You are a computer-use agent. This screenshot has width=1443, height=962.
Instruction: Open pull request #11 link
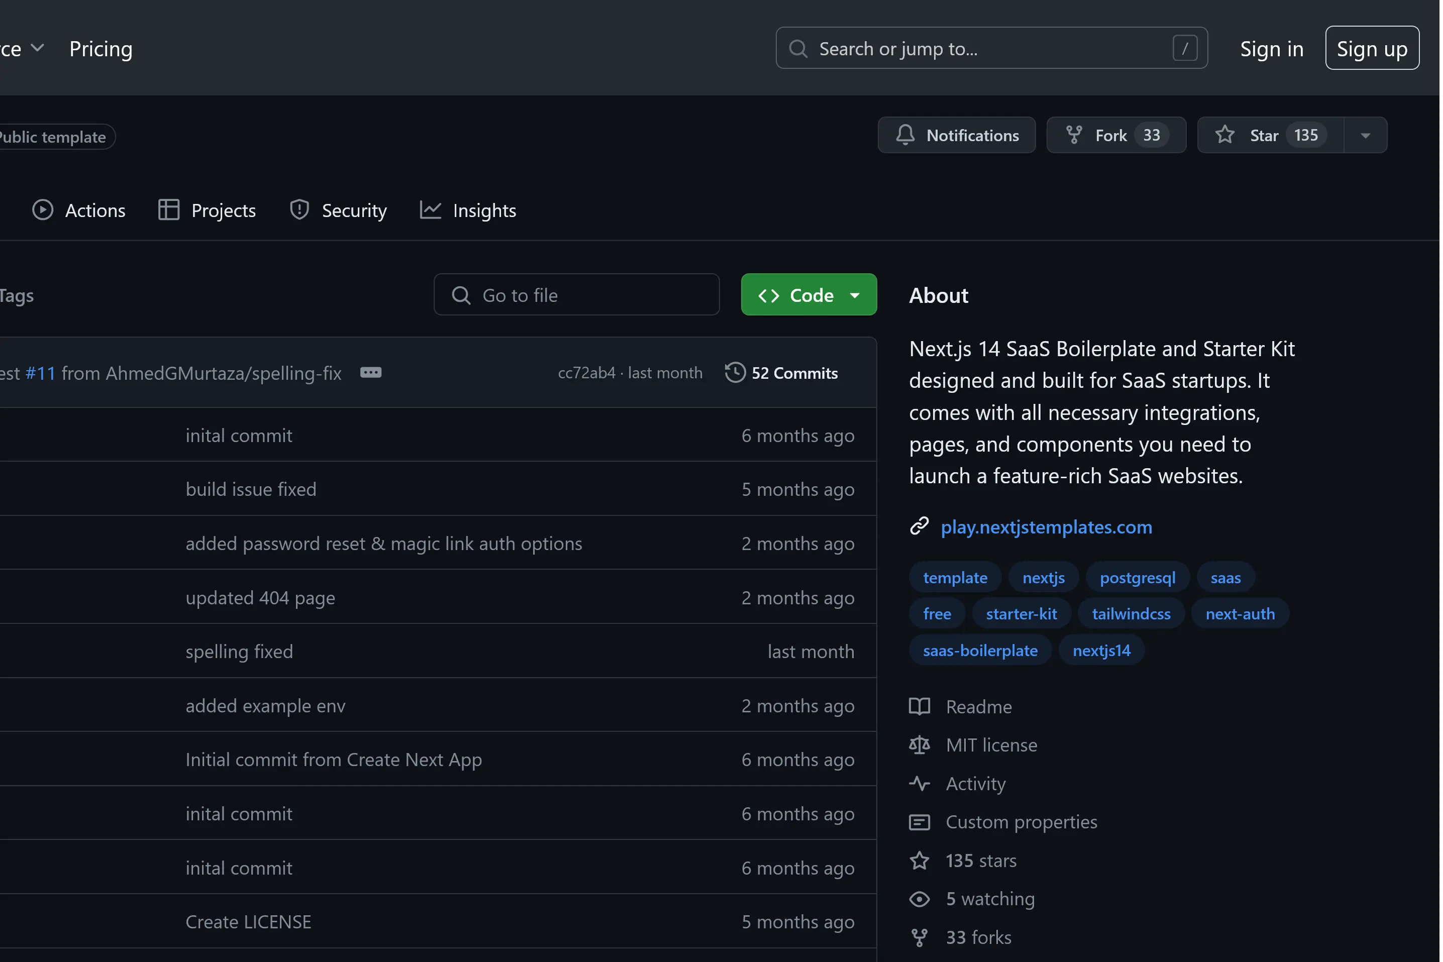coord(41,373)
